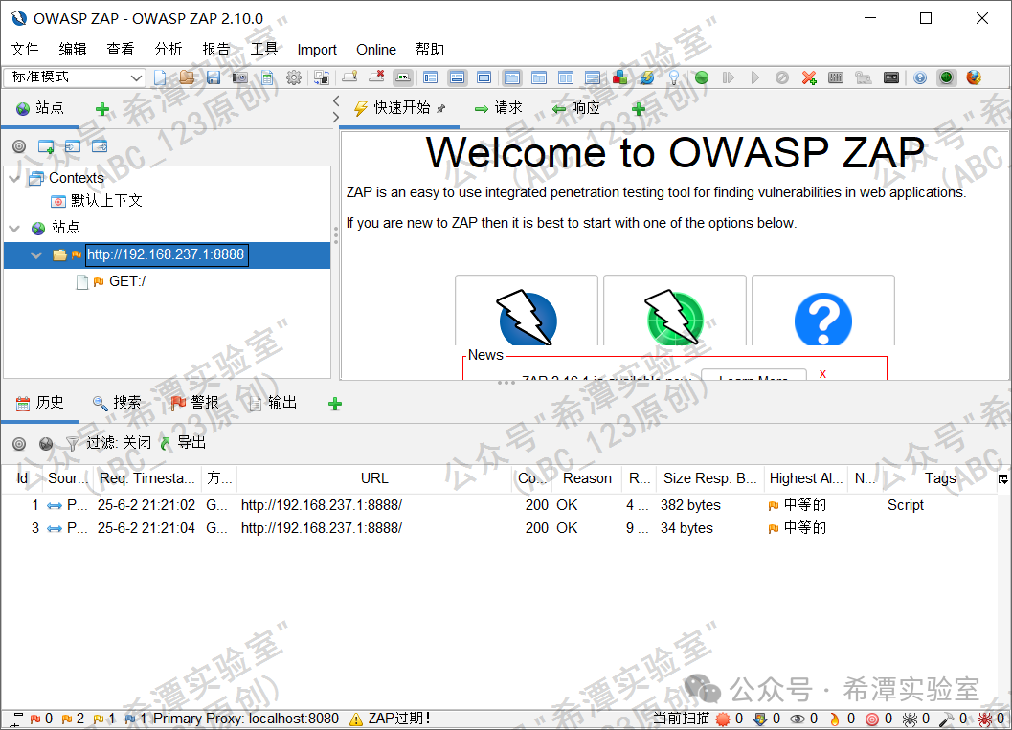1012x730 pixels.
Task: Switch to the 请求 tab
Action: tap(498, 108)
